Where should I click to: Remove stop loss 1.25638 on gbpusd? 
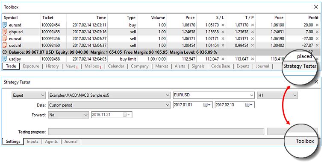coord(223,32)
